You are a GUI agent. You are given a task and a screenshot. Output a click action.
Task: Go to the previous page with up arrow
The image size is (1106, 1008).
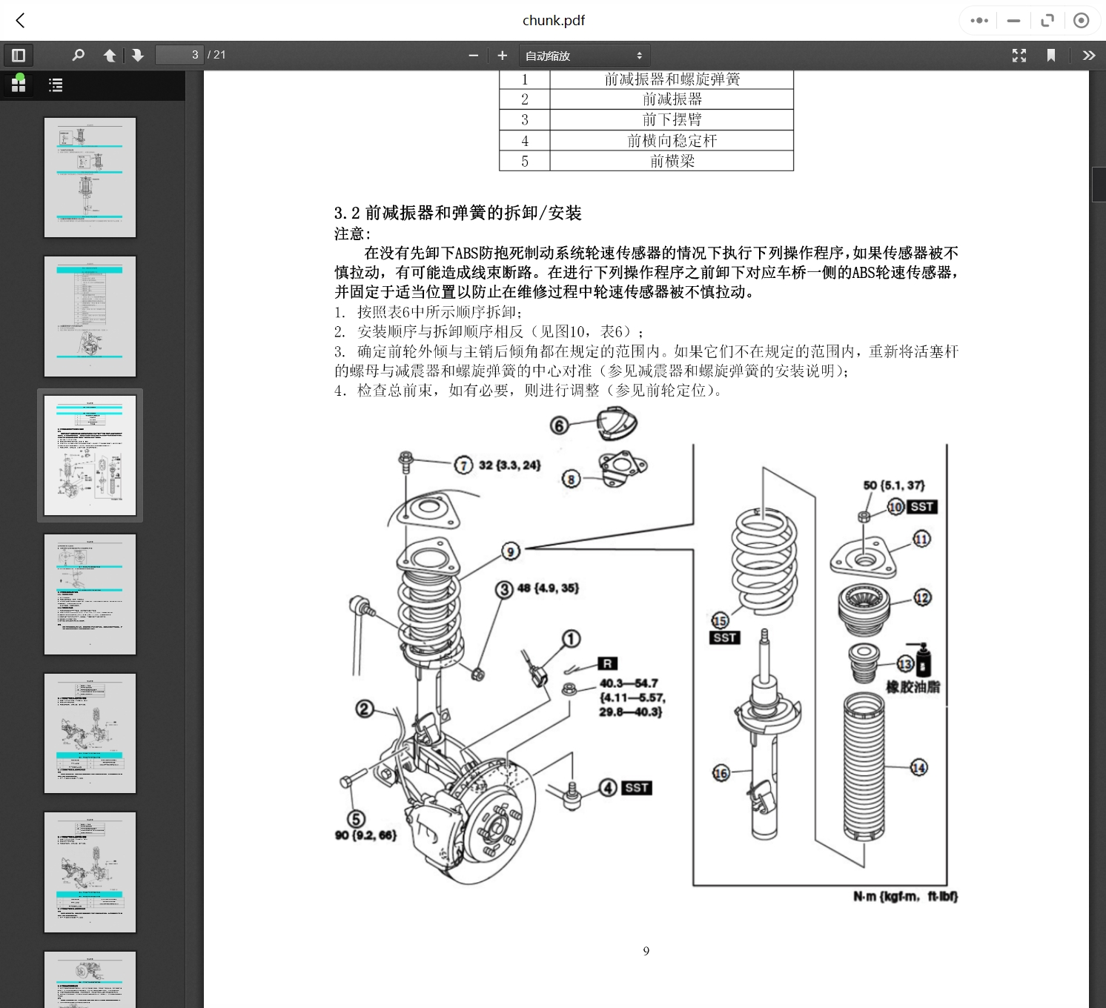pyautogui.click(x=109, y=55)
